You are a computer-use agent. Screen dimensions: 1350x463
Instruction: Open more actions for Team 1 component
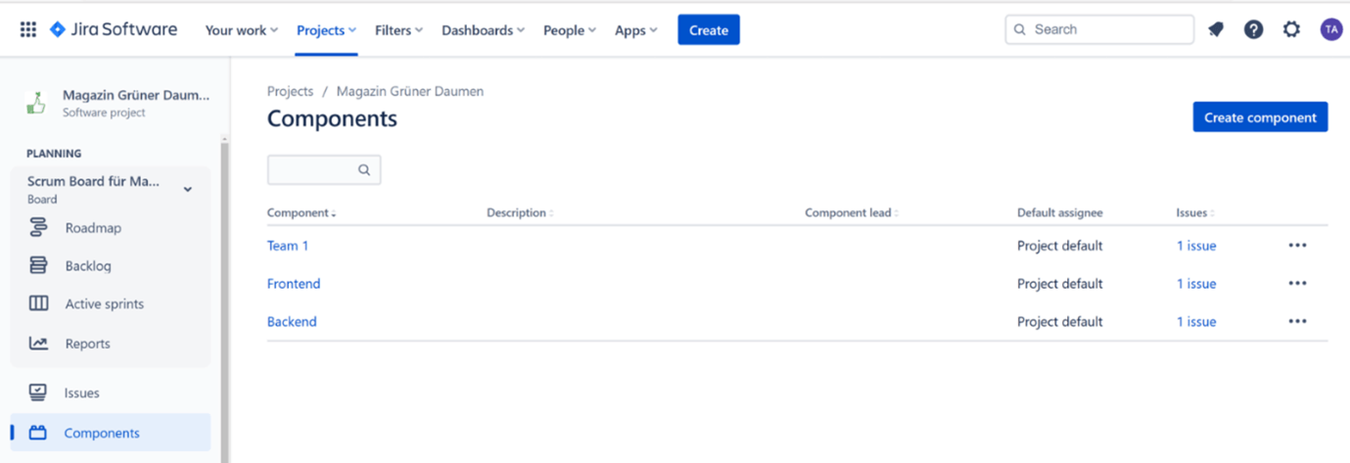point(1297,246)
